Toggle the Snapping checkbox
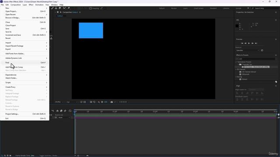 91,8
